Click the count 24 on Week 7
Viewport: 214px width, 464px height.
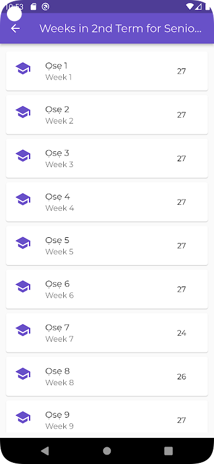point(182,333)
